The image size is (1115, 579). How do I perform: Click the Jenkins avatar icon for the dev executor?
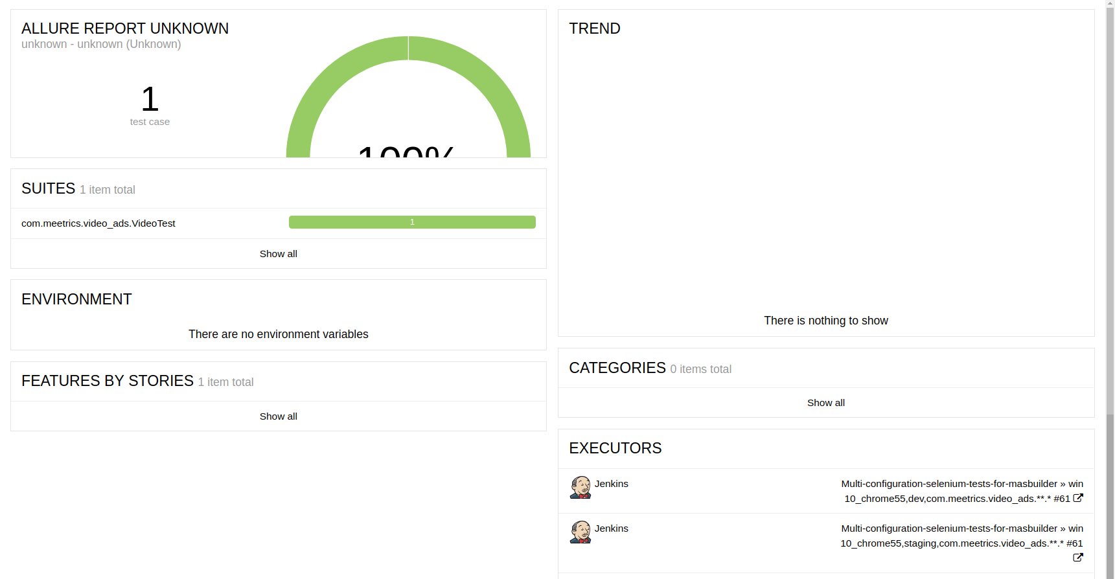[580, 488]
